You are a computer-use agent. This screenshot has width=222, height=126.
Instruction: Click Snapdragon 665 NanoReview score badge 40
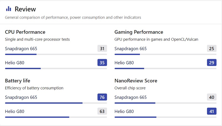coord(212,97)
